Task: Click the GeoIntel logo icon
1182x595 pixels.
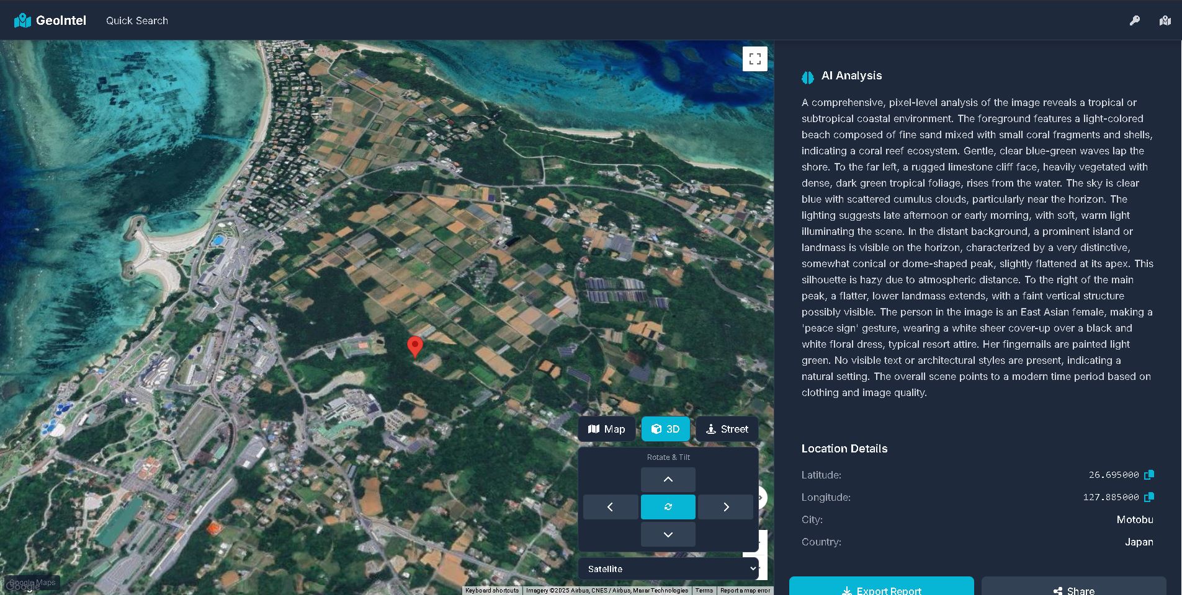Action: pyautogui.click(x=22, y=20)
